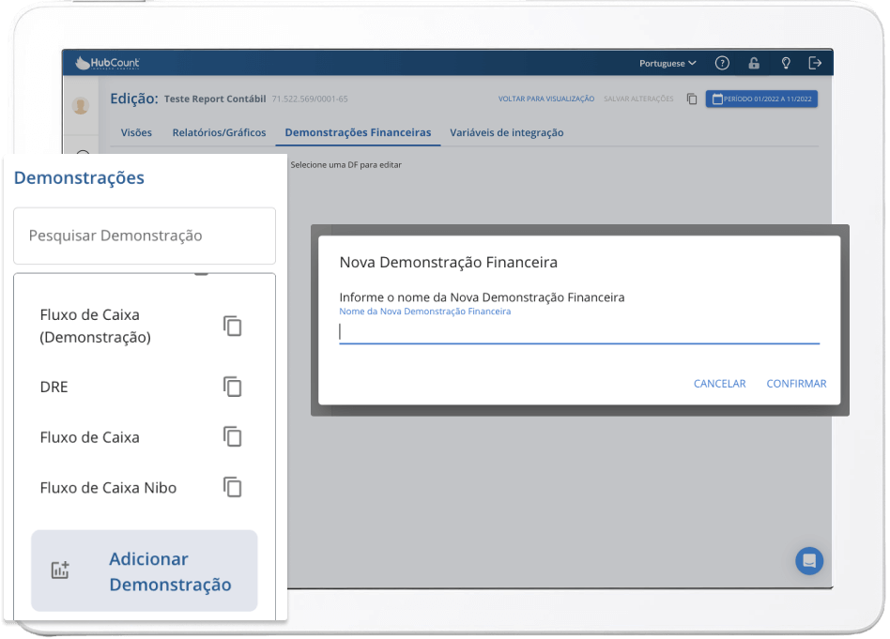Click the copy icon beside Salvar Alterações
890x639 pixels.
click(x=691, y=99)
